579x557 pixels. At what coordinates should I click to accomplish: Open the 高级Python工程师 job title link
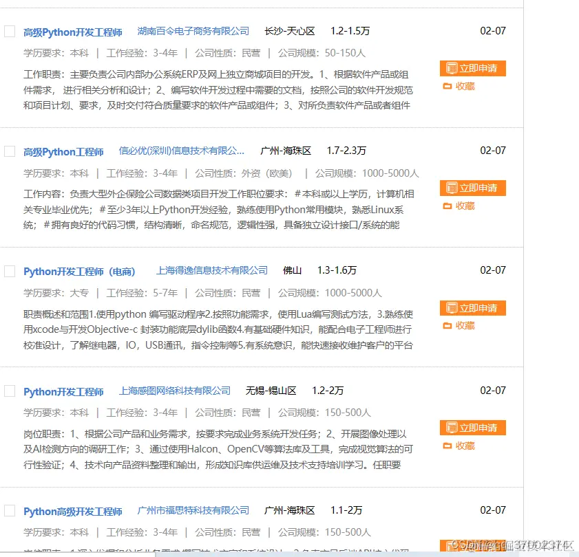pyautogui.click(x=63, y=152)
